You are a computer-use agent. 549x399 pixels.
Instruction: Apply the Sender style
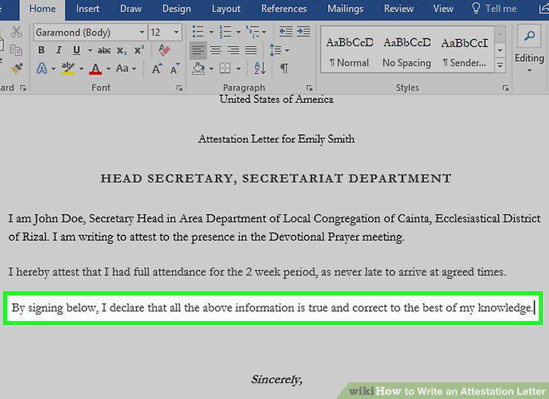pos(465,52)
